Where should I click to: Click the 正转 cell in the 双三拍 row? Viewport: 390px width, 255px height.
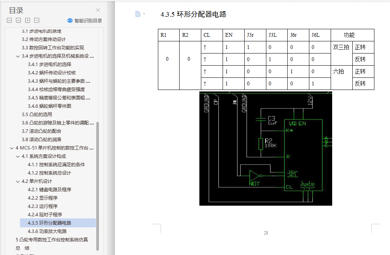(363, 47)
